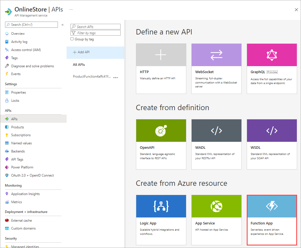Open the Events section
The height and width of the screenshot is (248, 301).
click(16, 74)
